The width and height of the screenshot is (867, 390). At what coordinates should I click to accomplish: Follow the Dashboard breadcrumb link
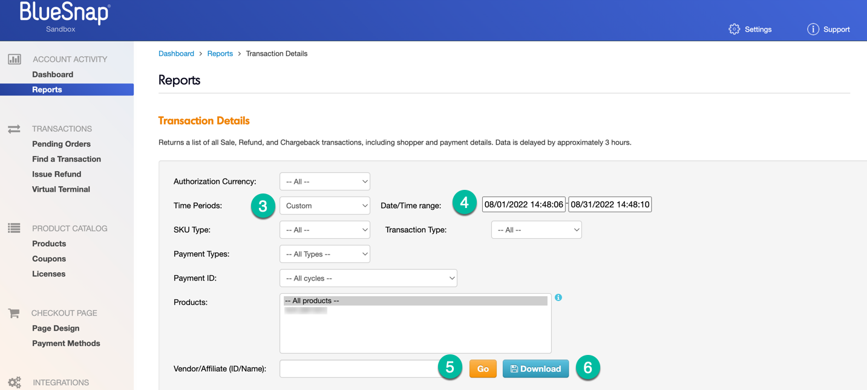(176, 54)
